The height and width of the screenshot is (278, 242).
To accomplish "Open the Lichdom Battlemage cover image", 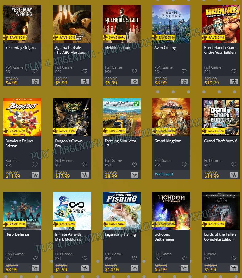I will [x=171, y=211].
